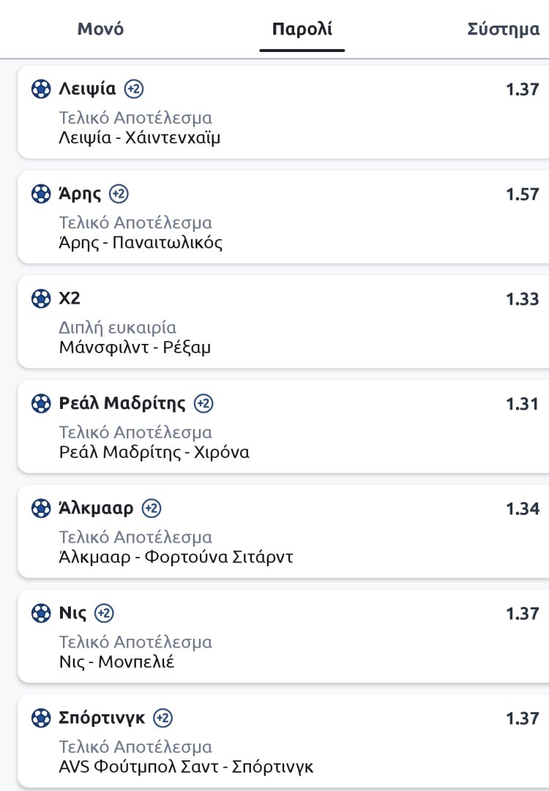Click the soccer ball icon beside X2
Screen dimensions: 549x791
40,299
